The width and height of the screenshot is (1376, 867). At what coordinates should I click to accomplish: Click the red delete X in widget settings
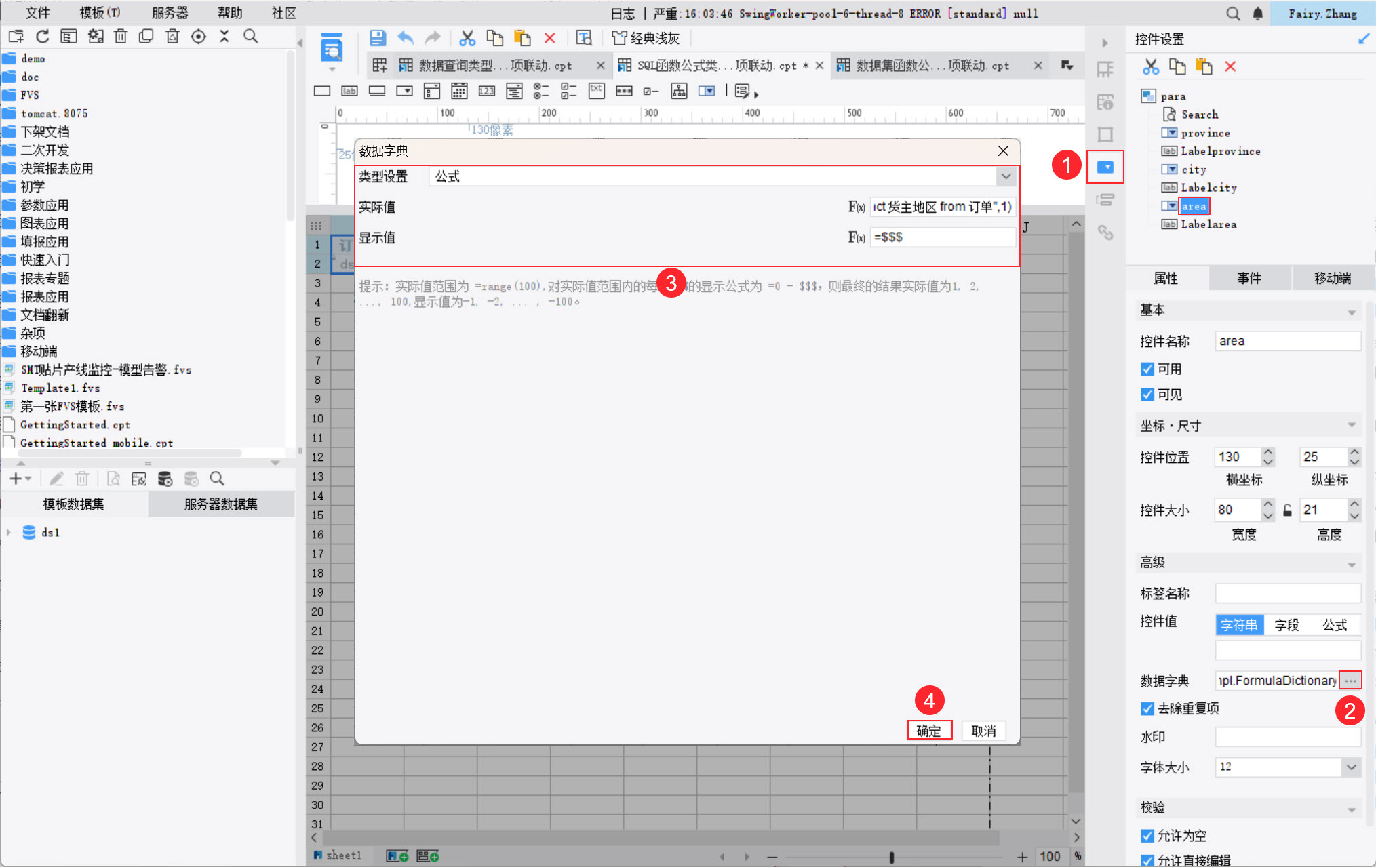pos(1230,66)
